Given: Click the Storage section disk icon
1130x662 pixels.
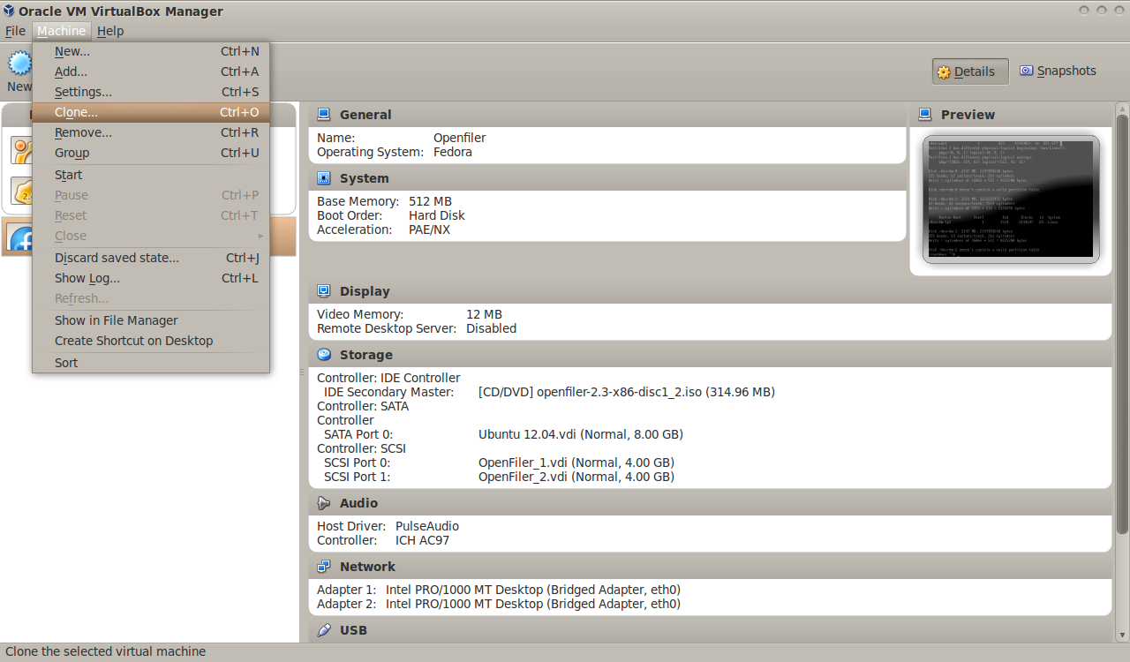Looking at the screenshot, I should pyautogui.click(x=324, y=355).
